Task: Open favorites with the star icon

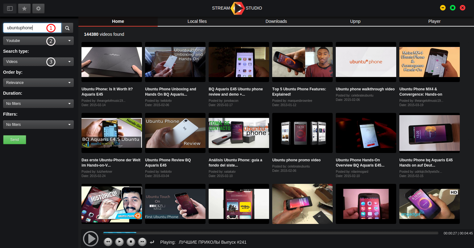Action: tap(24, 8)
